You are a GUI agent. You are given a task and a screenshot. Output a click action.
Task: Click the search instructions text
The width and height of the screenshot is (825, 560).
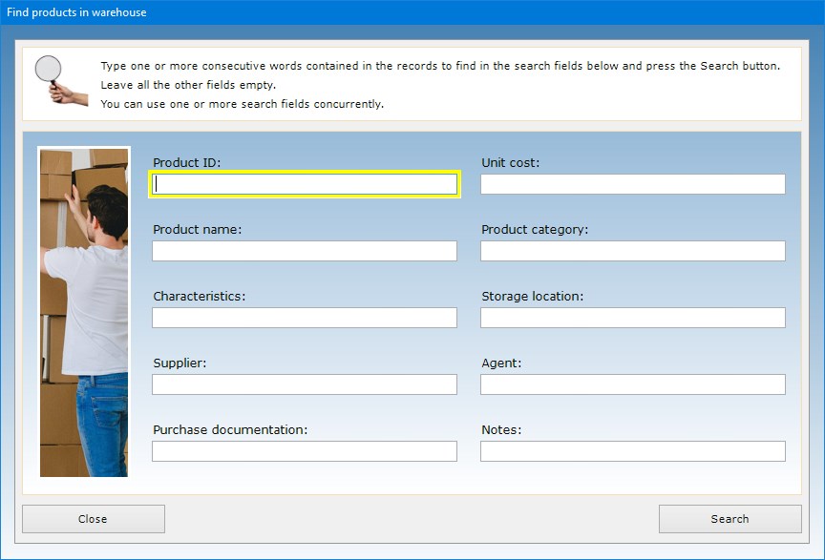point(439,85)
